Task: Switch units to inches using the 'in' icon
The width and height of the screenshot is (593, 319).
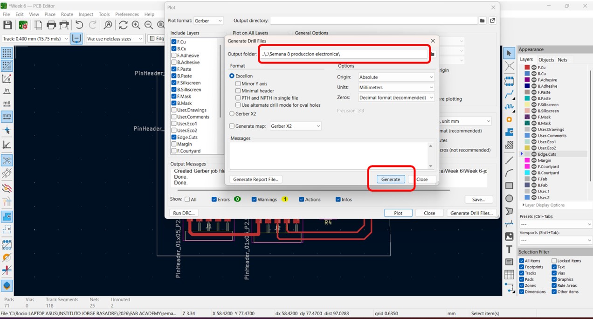Action: 7,90
